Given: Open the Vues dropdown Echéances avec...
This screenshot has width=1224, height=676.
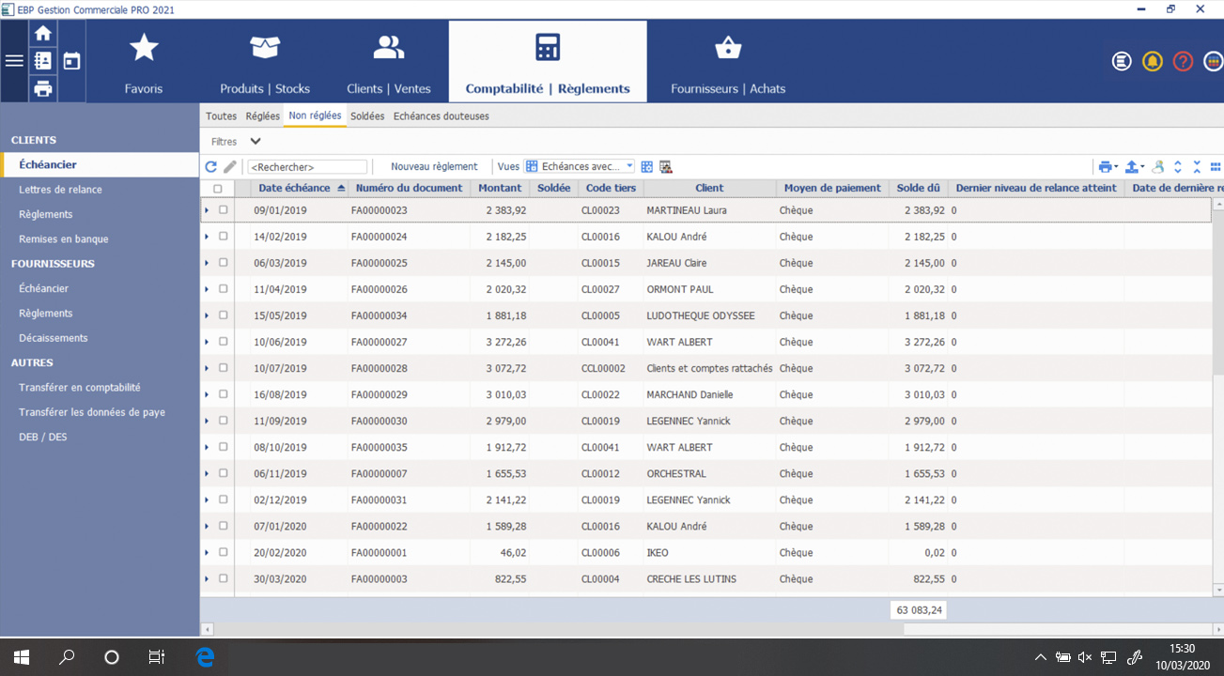Looking at the screenshot, I should pyautogui.click(x=580, y=167).
